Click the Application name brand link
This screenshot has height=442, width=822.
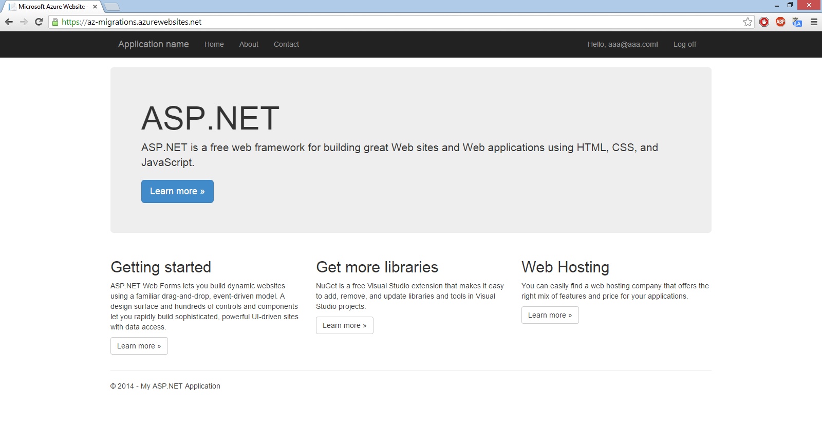pyautogui.click(x=153, y=44)
